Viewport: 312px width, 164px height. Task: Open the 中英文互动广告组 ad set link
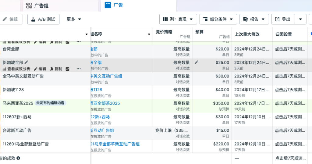click(x=106, y=76)
